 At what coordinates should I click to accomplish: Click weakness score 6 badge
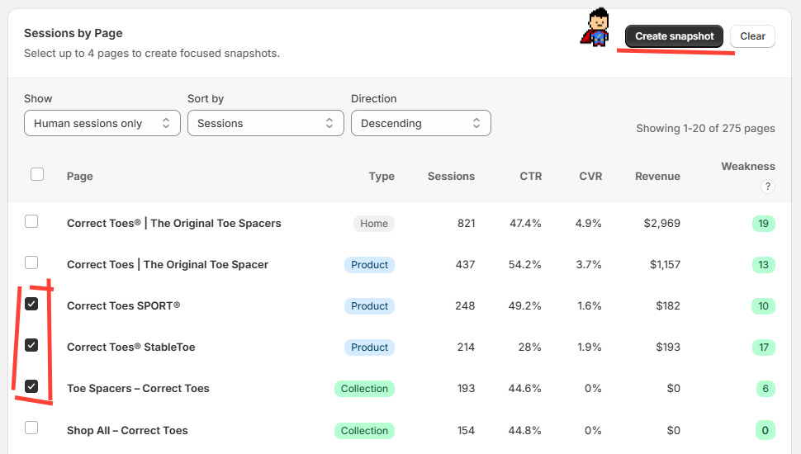765,389
